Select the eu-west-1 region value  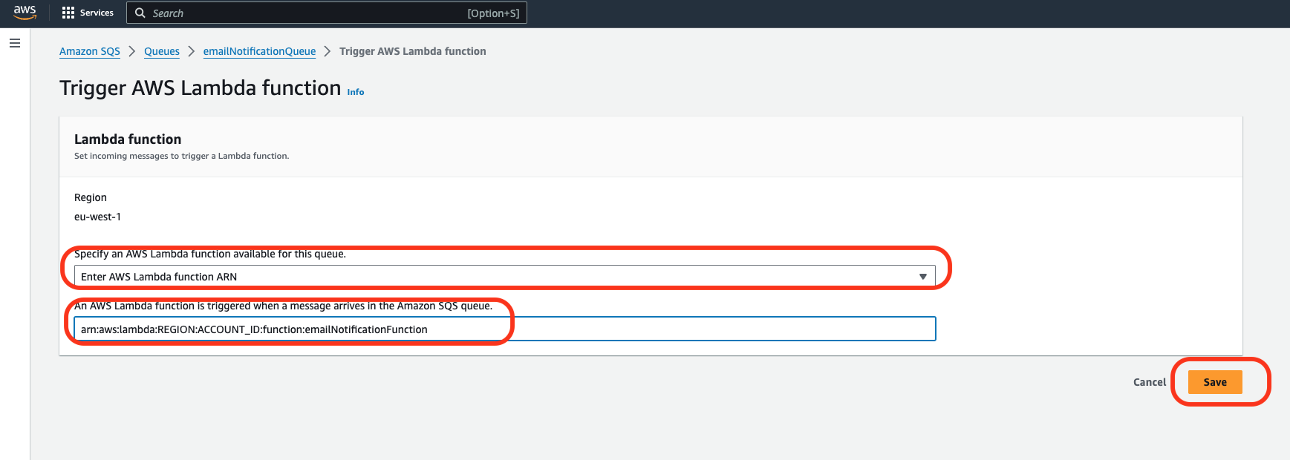(97, 217)
